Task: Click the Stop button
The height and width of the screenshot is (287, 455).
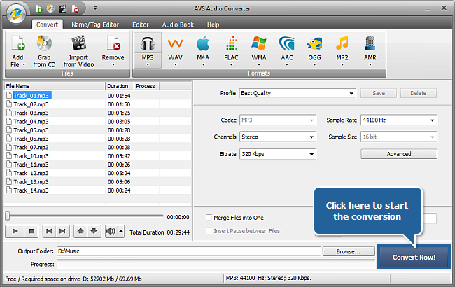Action: tap(31, 231)
